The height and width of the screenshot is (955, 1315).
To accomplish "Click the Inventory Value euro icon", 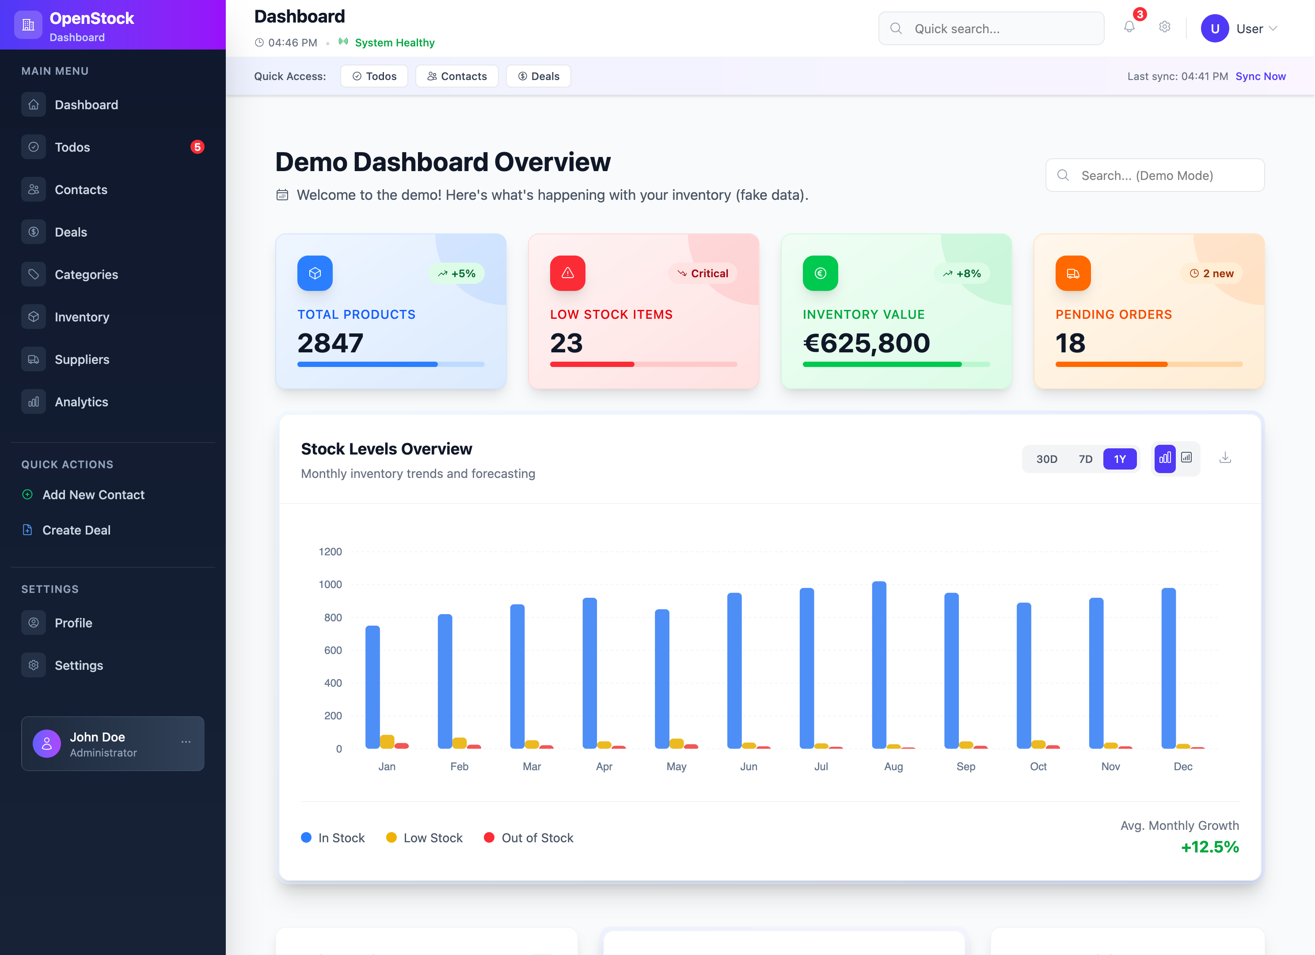I will [x=820, y=273].
